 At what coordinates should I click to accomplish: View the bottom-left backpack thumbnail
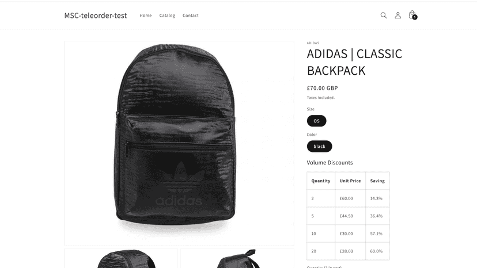point(121,258)
